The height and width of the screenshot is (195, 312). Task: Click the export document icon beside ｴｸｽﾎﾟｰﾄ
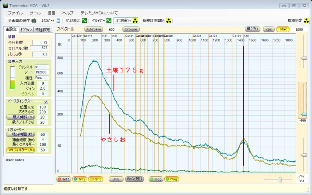coord(58,21)
